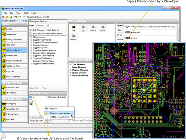The height and width of the screenshot is (140, 186).
Task: Open the Boards screen icon
Action: pyautogui.click(x=4, y=29)
